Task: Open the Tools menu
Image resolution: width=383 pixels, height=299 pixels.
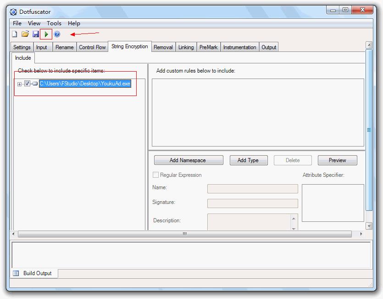Action: point(54,23)
